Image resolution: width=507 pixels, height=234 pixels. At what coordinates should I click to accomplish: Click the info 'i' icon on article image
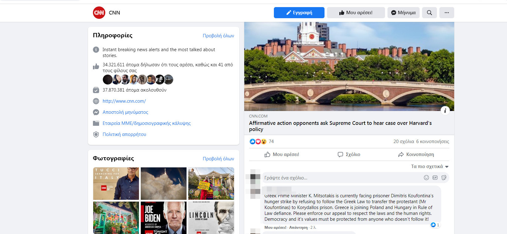(445, 110)
